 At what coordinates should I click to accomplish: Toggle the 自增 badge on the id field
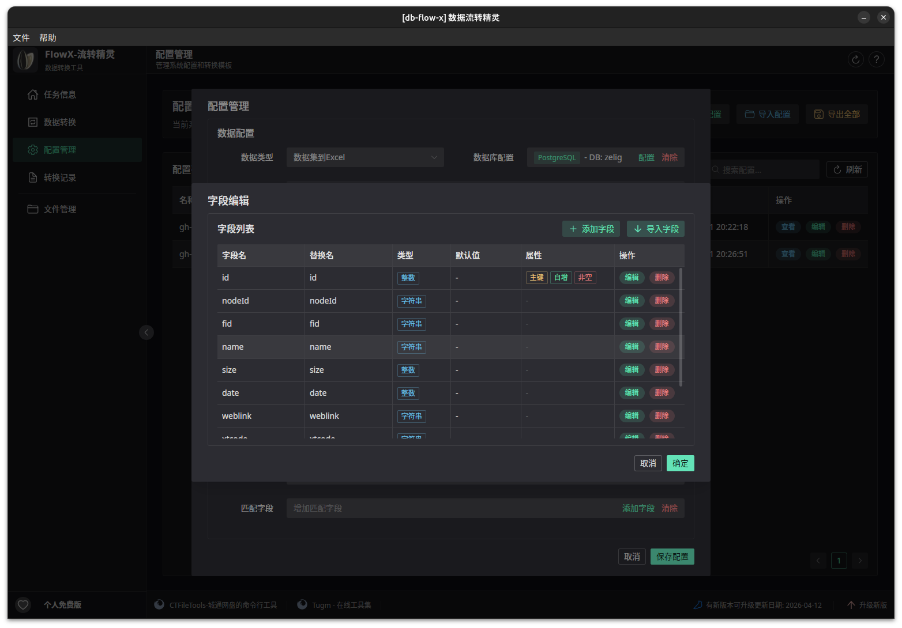click(560, 277)
